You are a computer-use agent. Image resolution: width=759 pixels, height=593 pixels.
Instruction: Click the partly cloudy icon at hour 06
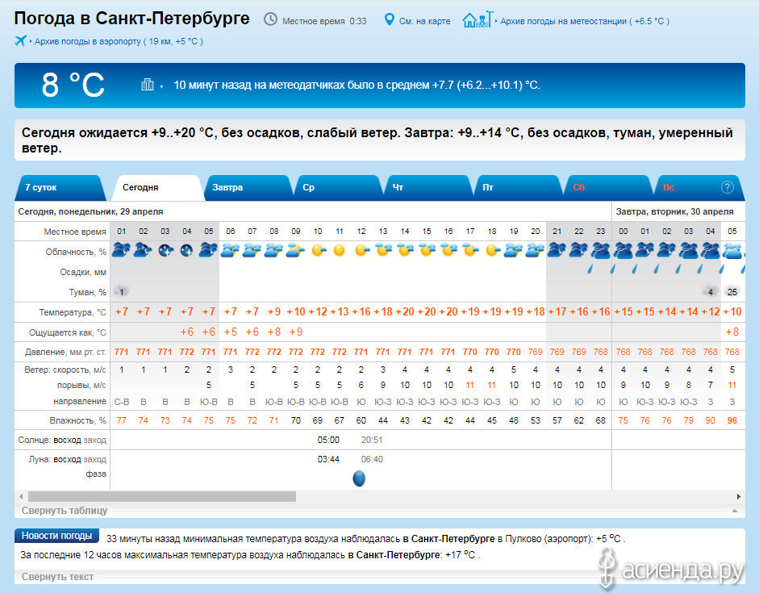230,250
